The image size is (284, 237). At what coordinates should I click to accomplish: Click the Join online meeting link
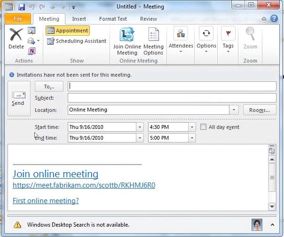55,174
